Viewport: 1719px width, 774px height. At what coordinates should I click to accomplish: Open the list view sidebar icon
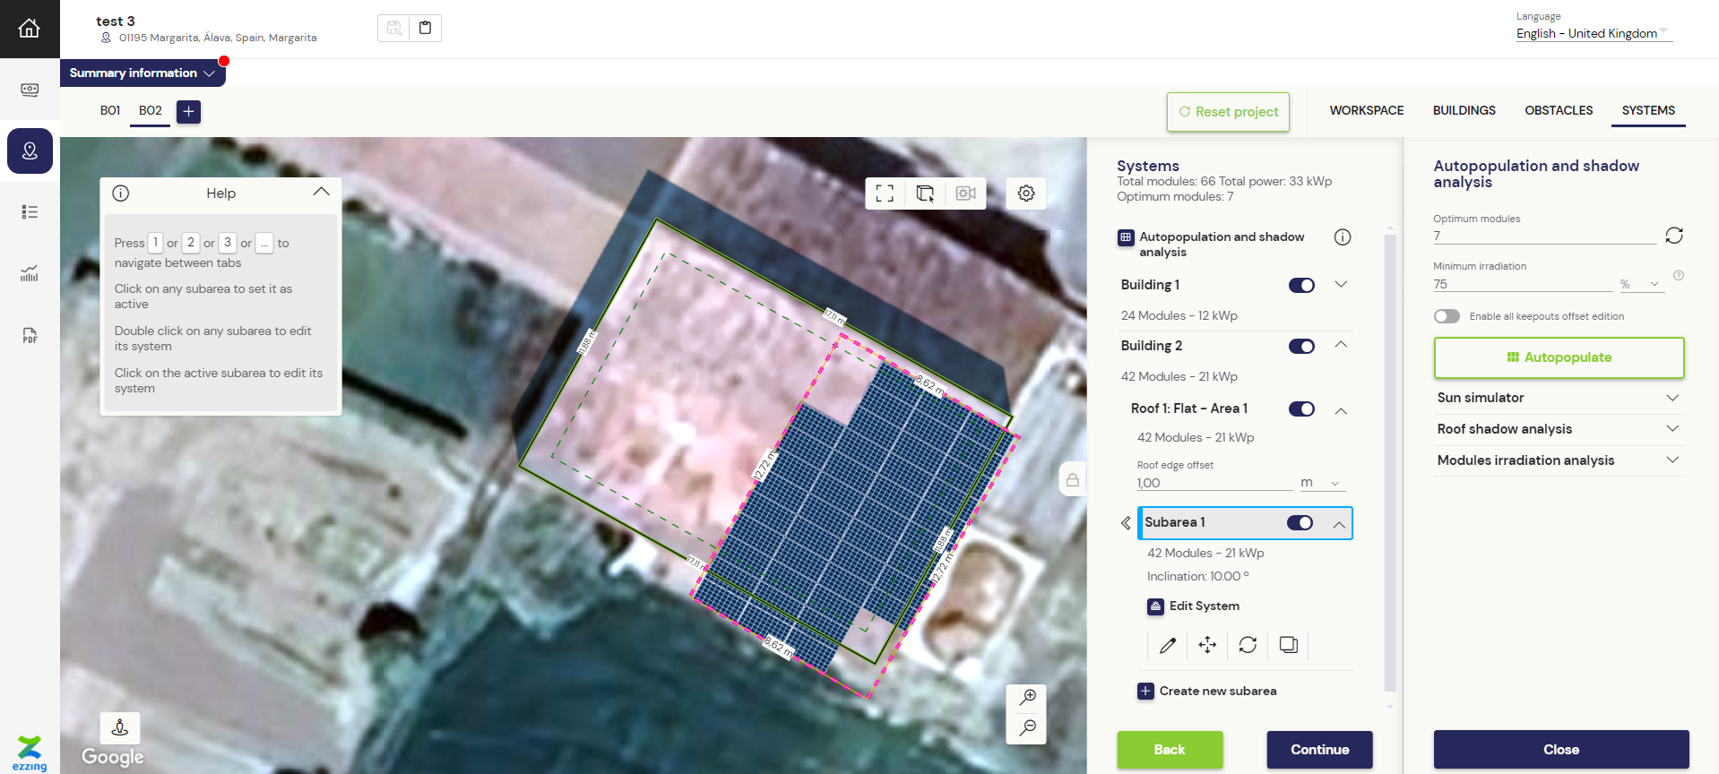tap(30, 211)
